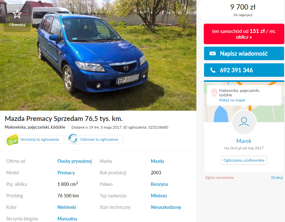Viewport: 285px width, 222px height.
Task: Click the Benzyna fuel type link
Action: point(159,184)
